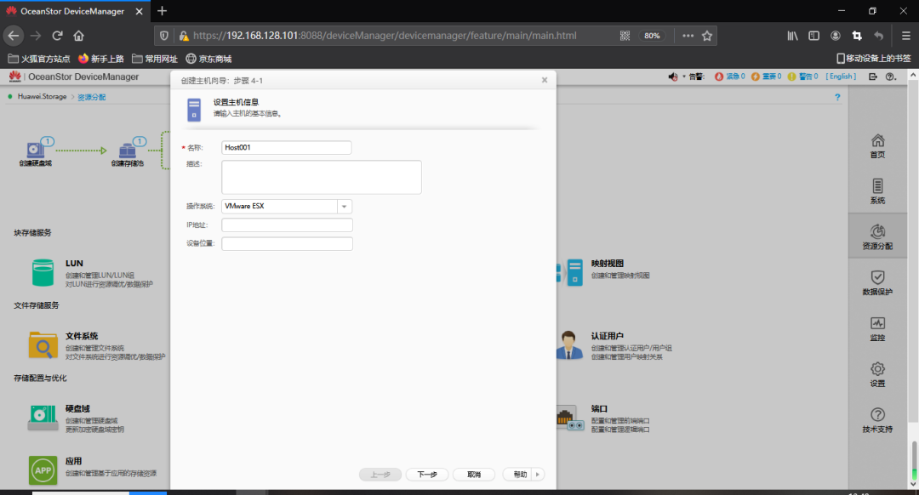Image resolution: width=919 pixels, height=495 pixels.
Task: Click Firefox reload button
Action: (58, 36)
